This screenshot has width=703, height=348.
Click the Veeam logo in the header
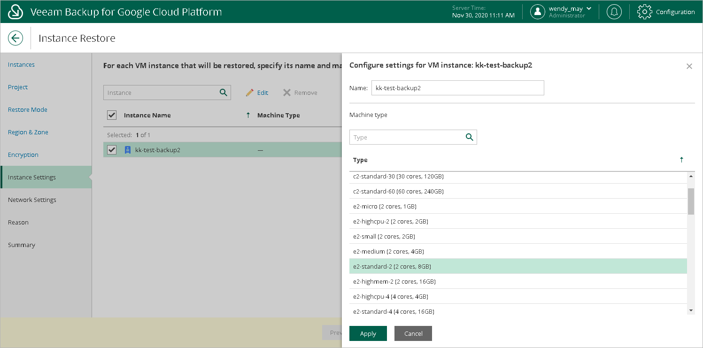click(x=15, y=11)
